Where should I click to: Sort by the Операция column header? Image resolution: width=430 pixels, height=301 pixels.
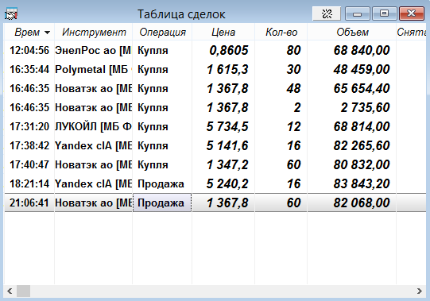tap(163, 32)
